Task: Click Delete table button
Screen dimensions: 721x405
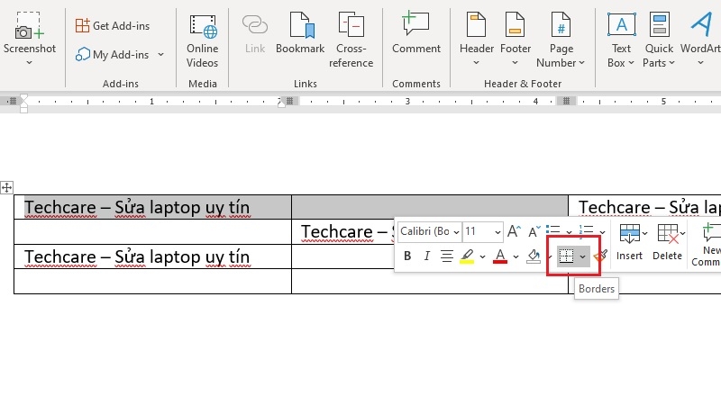Action: point(668,242)
